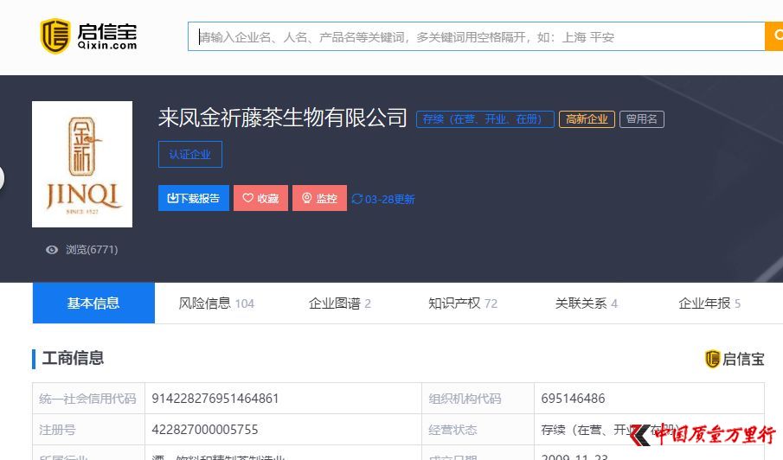783x460 pixels.
Task: Click the 曾用名 tag
Action: click(x=641, y=119)
